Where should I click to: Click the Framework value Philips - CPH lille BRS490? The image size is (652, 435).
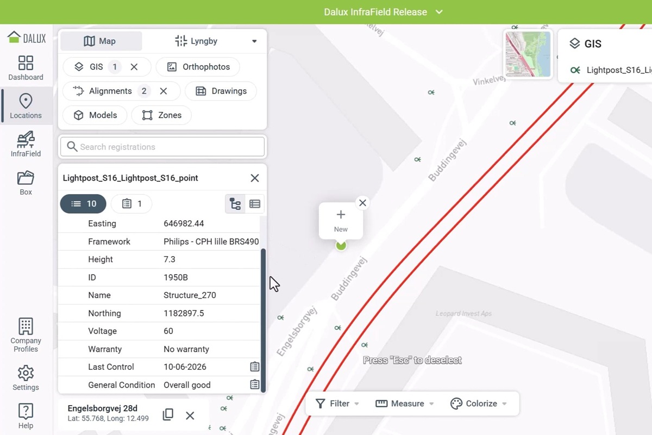click(x=211, y=241)
